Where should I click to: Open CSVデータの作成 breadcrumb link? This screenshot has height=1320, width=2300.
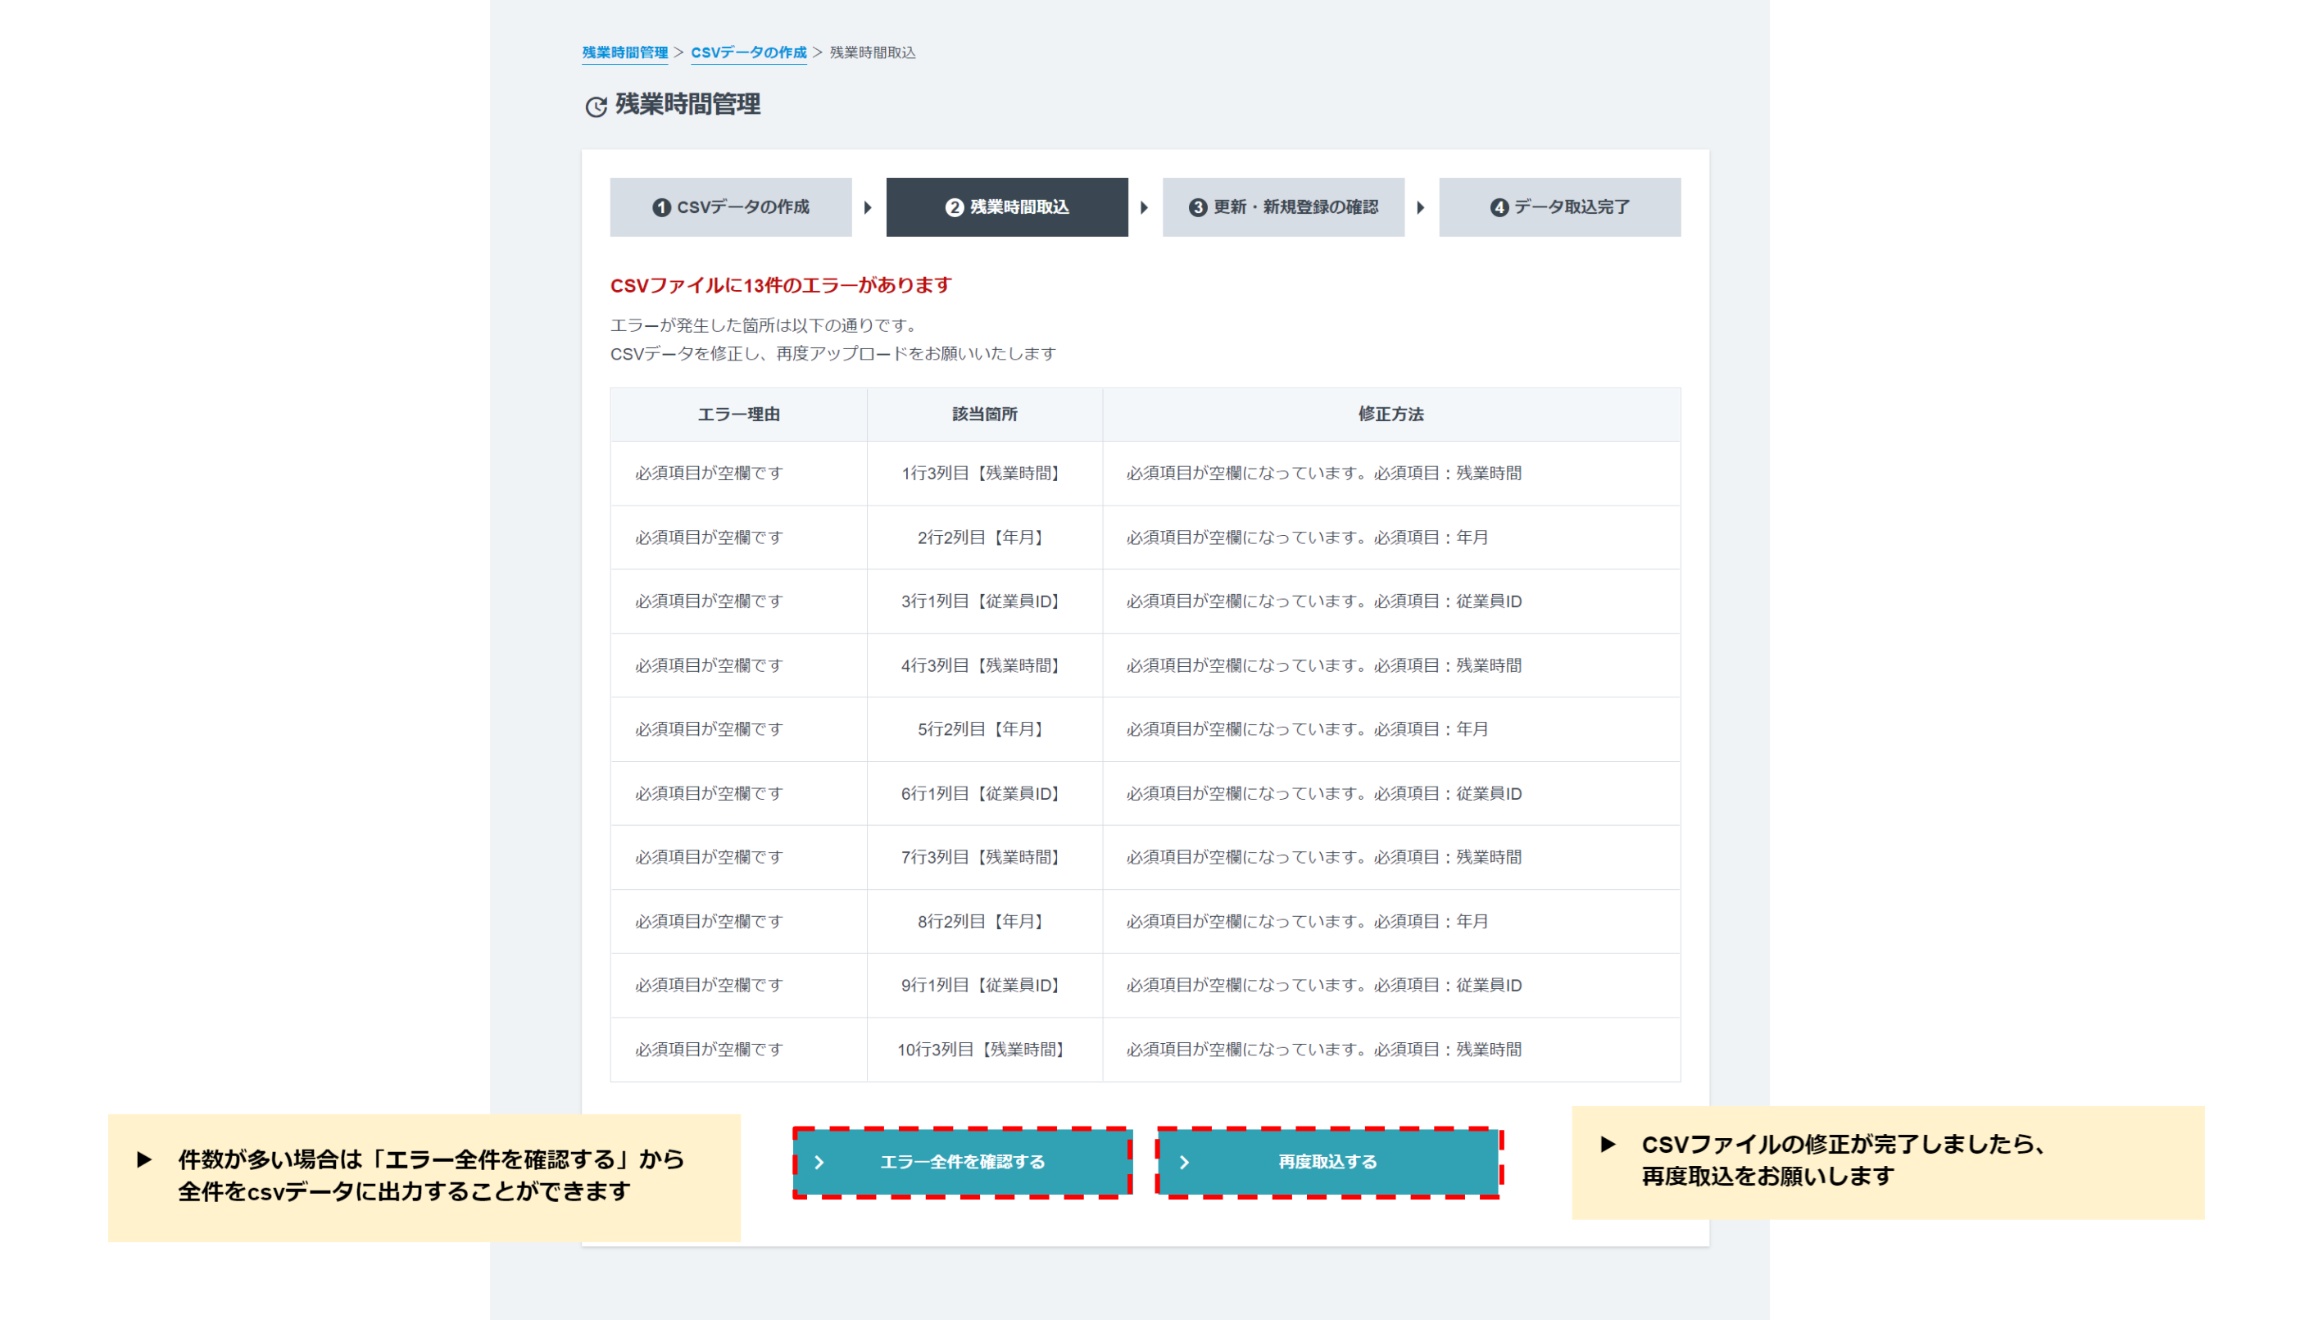[x=748, y=52]
